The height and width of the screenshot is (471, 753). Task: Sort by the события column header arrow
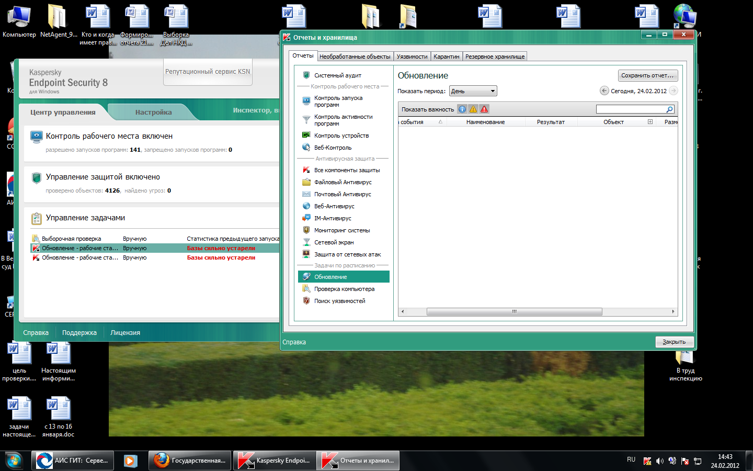[440, 122]
